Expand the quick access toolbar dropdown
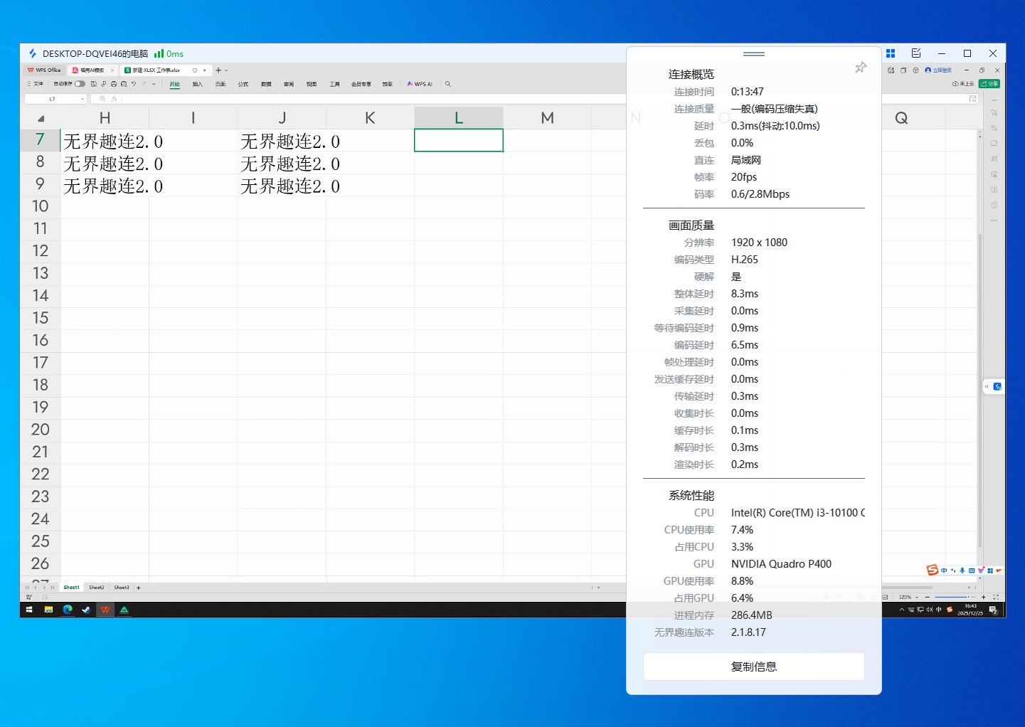This screenshot has height=727, width=1025. [154, 84]
